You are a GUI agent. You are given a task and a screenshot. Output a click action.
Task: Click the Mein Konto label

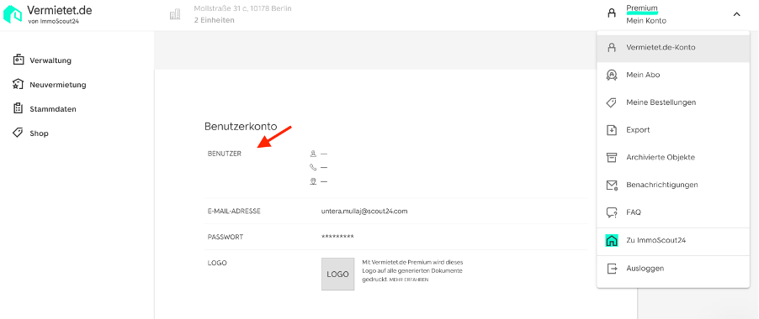646,21
